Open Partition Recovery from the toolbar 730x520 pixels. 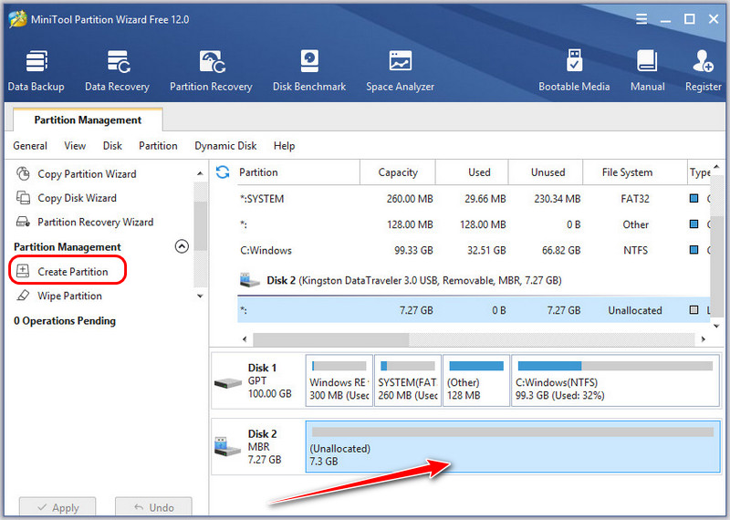pyautogui.click(x=211, y=71)
